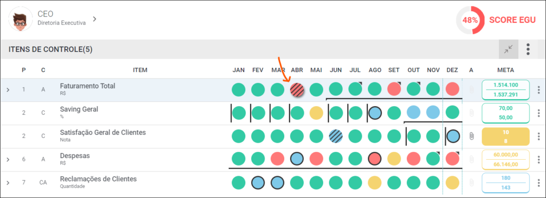This screenshot has width=546, height=198.
Task: Click the ITEM column header
Action: tap(140, 70)
